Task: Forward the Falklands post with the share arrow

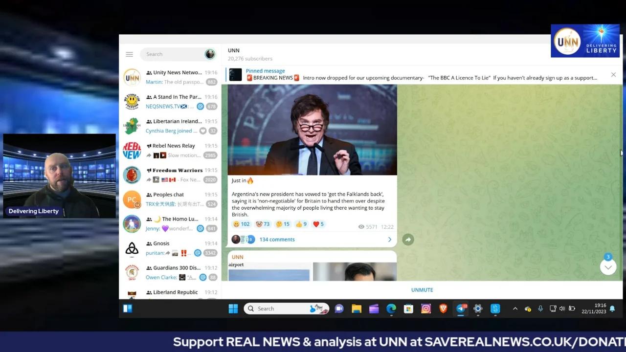Action: point(408,240)
